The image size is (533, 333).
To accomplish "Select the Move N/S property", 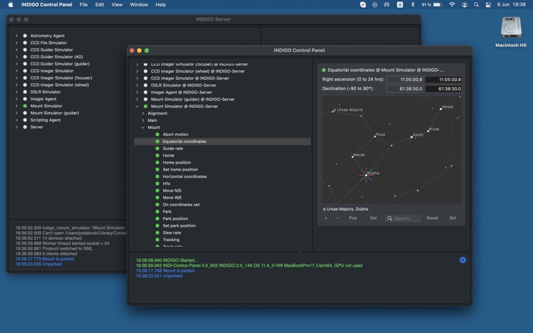I will (x=172, y=190).
